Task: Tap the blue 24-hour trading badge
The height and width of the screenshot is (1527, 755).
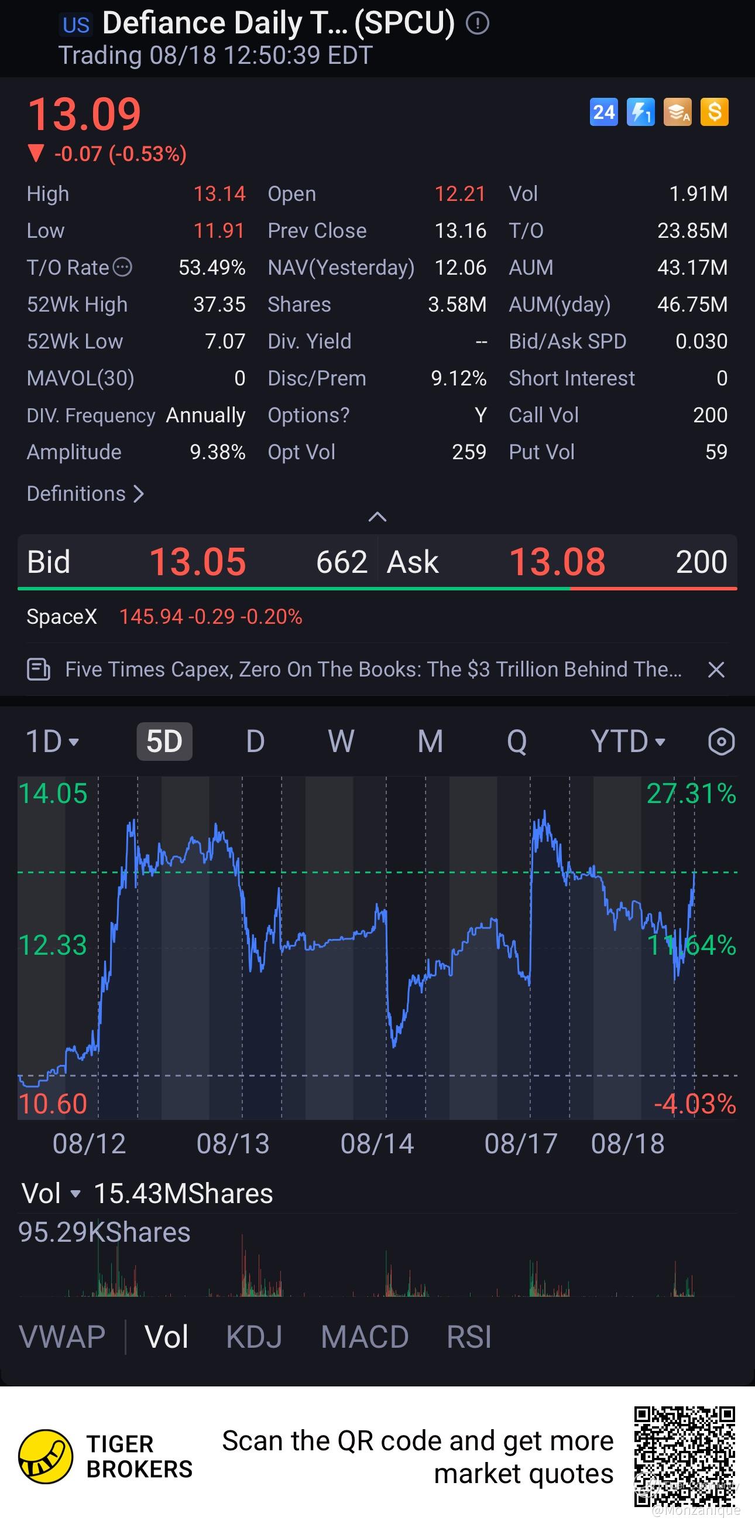Action: 603,112
